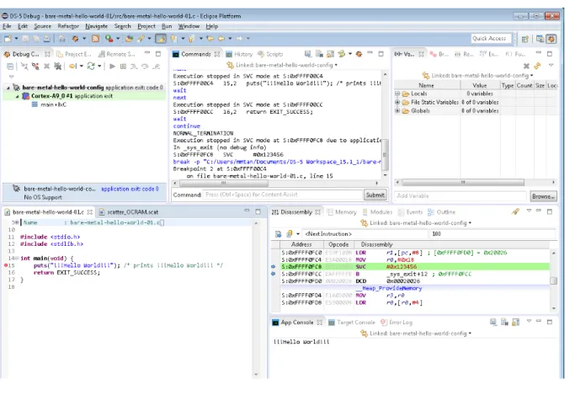Image resolution: width=575 pixels, height=395 pixels.
Task: Click the orange RSS feed icon in toolbar
Action: [x=95, y=39]
